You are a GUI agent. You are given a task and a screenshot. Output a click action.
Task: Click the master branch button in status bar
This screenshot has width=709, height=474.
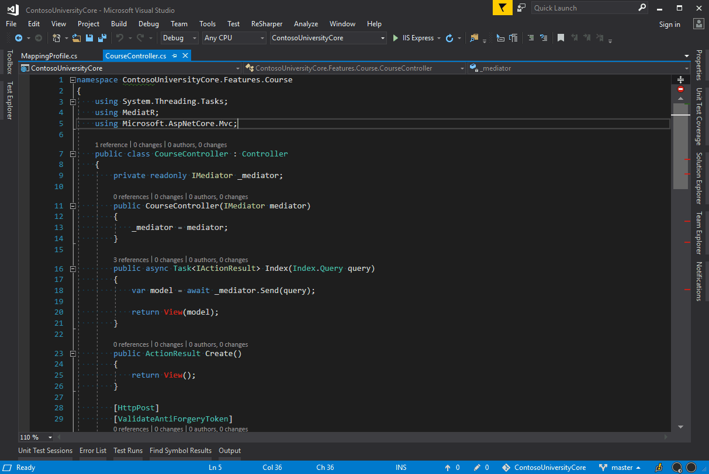click(x=620, y=468)
